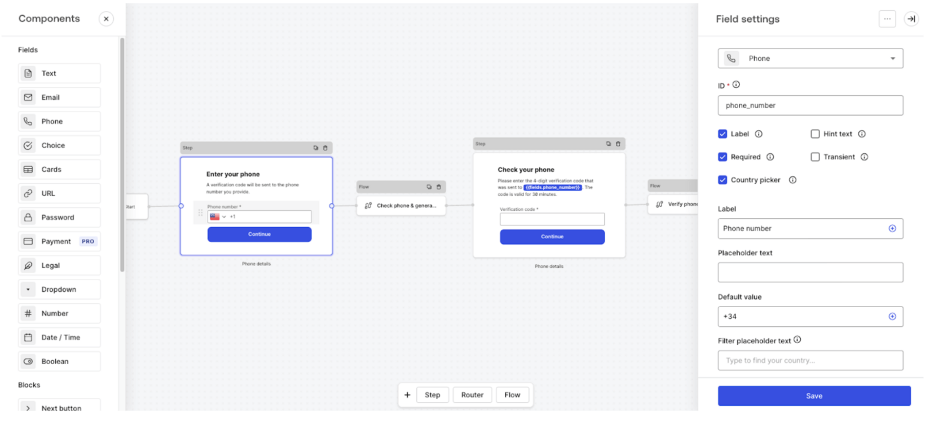Collapse the Field settings panel
The height and width of the screenshot is (426, 925).
point(911,19)
